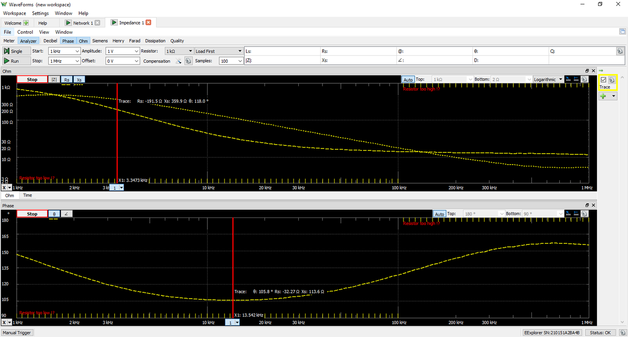
Task: Expand the Load First dropdown
Action: [x=218, y=51]
